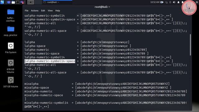199x112 pixels.
Task: Click the mixalpha-numeric-symbol14 charset name
Action: [46, 103]
